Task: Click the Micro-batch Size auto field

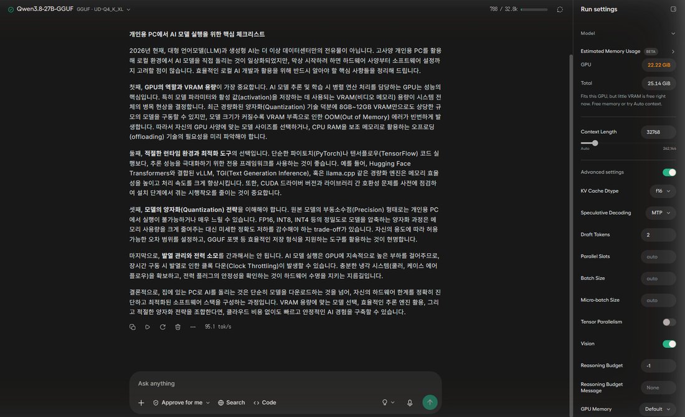Action: [x=658, y=301]
